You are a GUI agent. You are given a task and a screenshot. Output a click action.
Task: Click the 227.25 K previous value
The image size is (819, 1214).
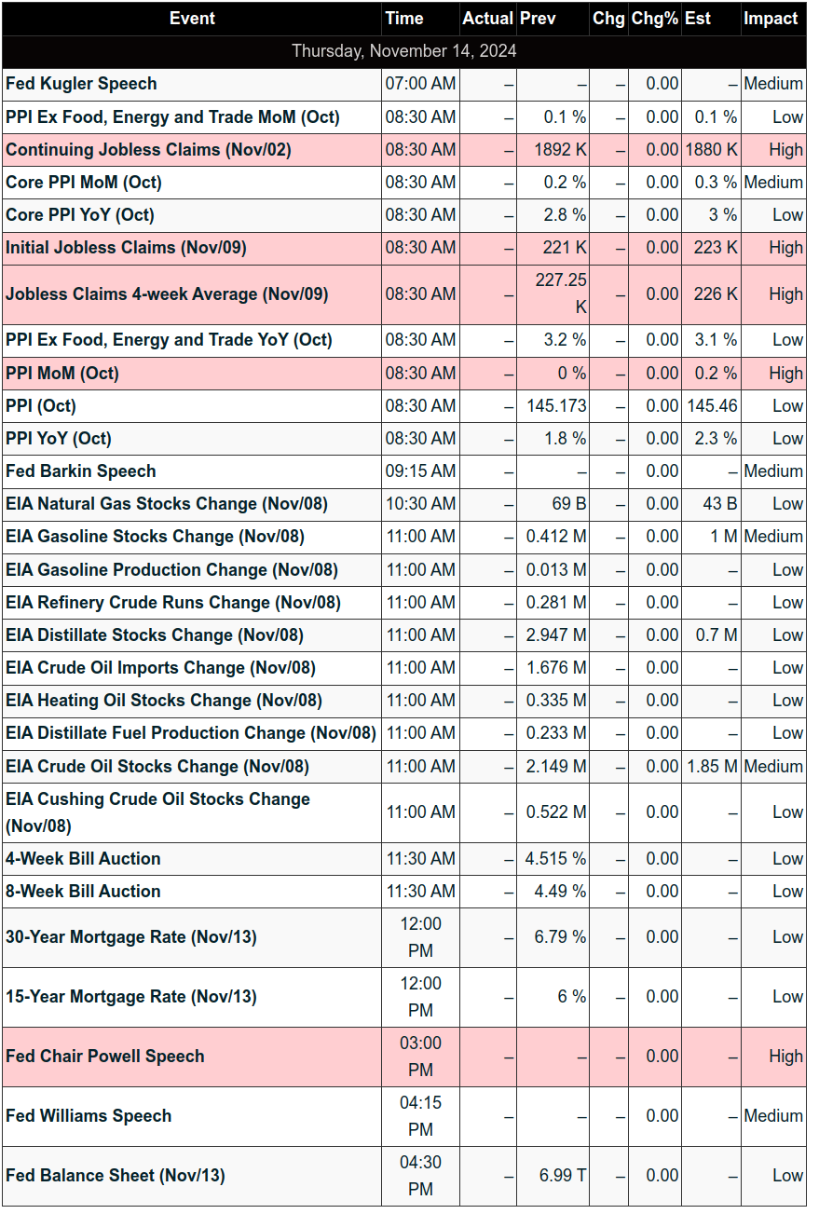coord(561,294)
